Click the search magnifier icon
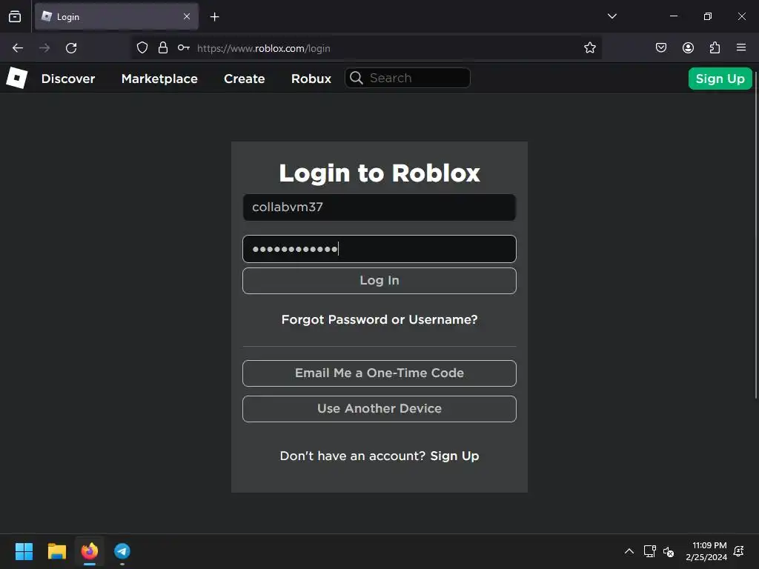This screenshot has width=759, height=569. click(x=357, y=78)
